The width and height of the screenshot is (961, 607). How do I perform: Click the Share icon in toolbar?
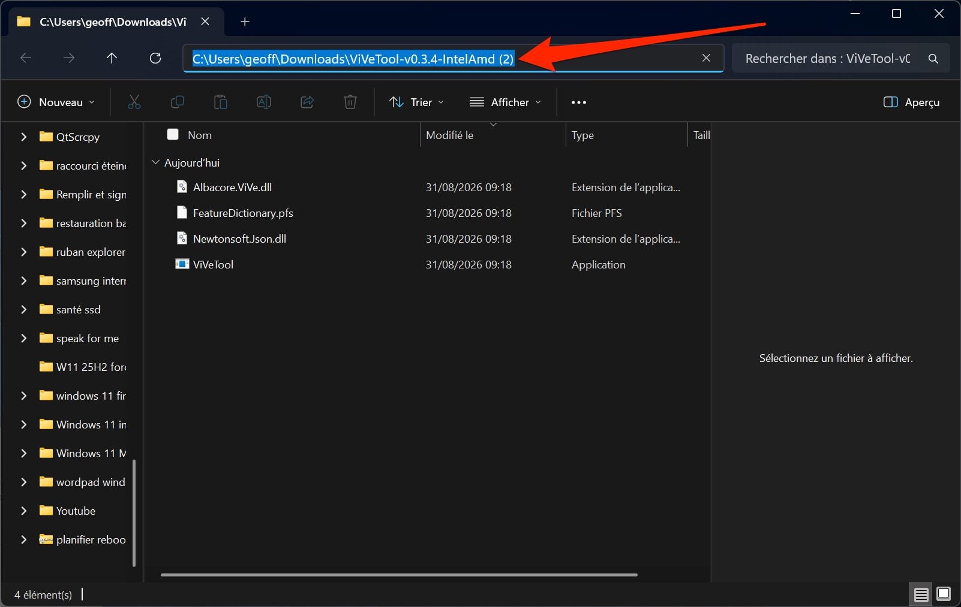pos(307,102)
